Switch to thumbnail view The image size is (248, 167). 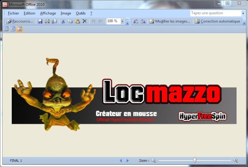[x=6, y=29]
